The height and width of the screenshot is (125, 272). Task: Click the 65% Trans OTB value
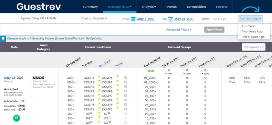pos(247,78)
